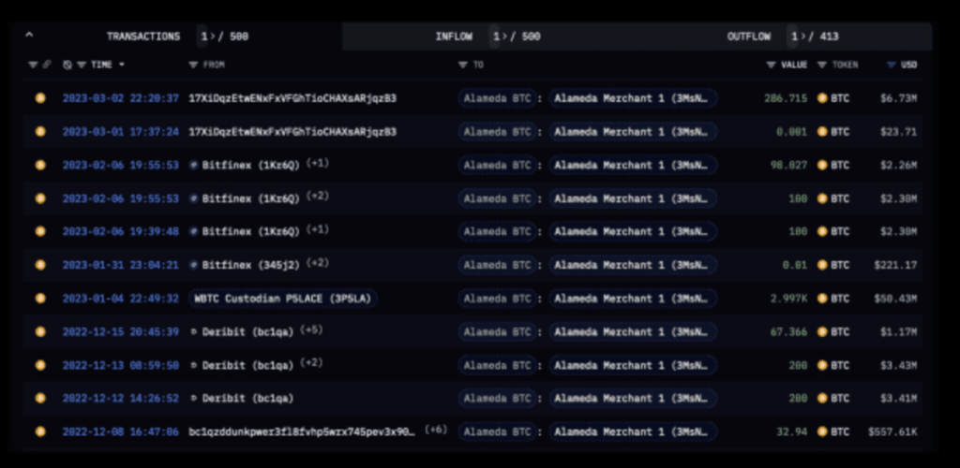The width and height of the screenshot is (960, 468).
Task: Click the OUTFLOW page number field
Action: (x=795, y=37)
